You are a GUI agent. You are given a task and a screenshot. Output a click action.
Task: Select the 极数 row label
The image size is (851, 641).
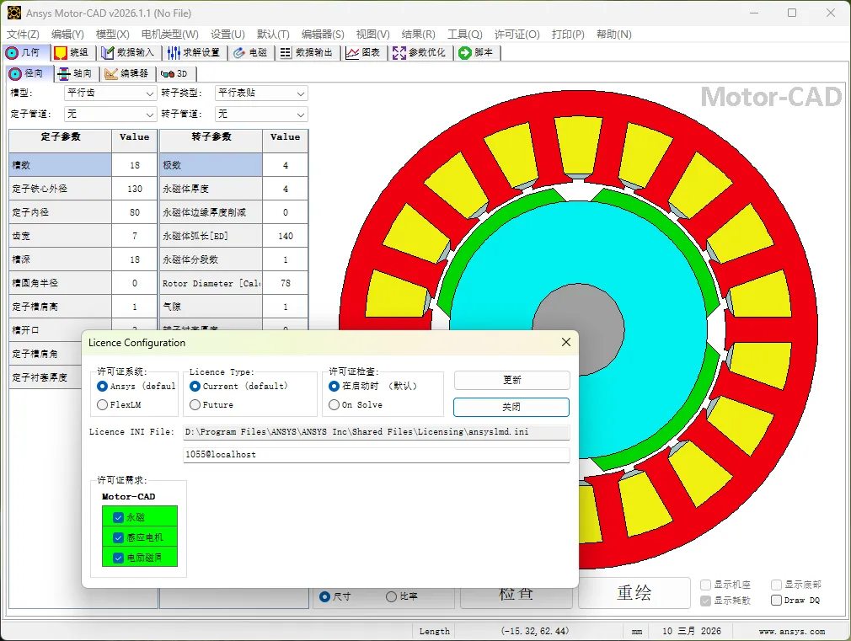211,165
